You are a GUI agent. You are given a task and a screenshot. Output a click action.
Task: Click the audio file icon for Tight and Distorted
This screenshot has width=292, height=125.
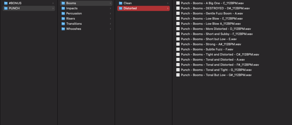(178, 55)
